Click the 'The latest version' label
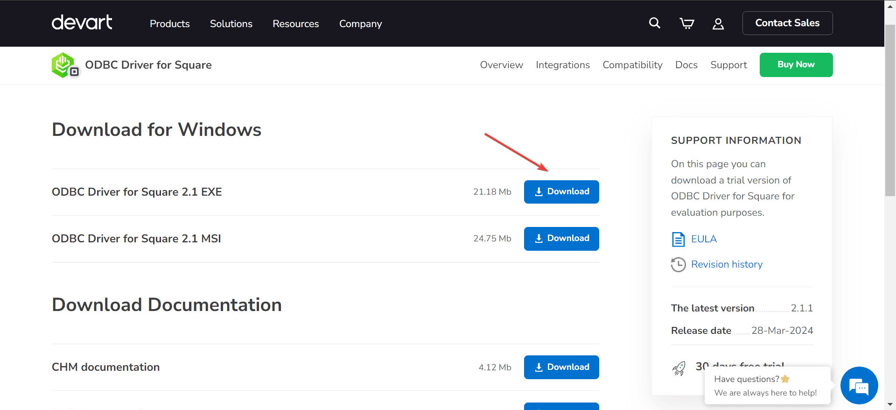 point(713,308)
